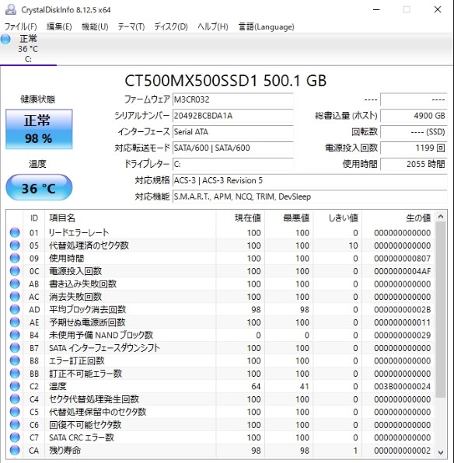Click the 電源投入回数 value 1199 回
454x463 pixels.
[x=414, y=148]
